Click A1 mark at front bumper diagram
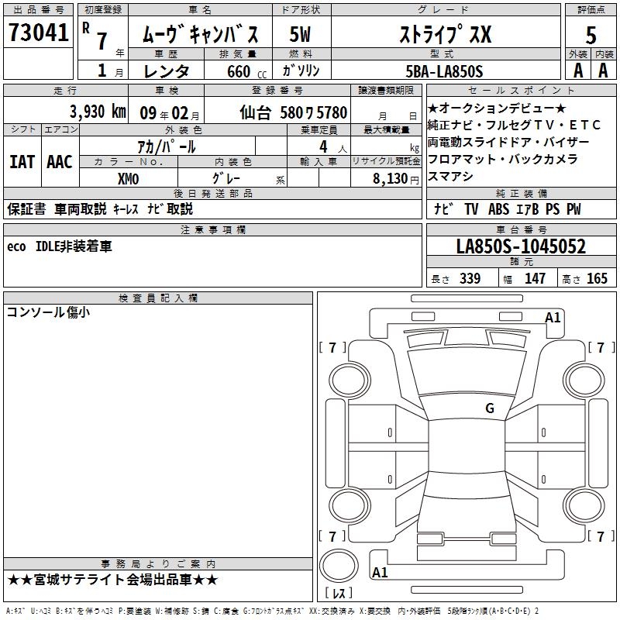620x620 pixels. [553, 318]
